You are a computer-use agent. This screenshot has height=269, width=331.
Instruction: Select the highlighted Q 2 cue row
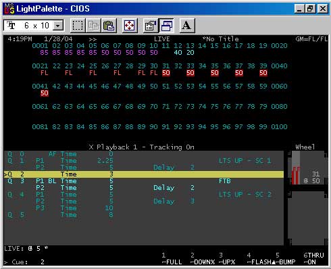pyautogui.click(x=144, y=174)
